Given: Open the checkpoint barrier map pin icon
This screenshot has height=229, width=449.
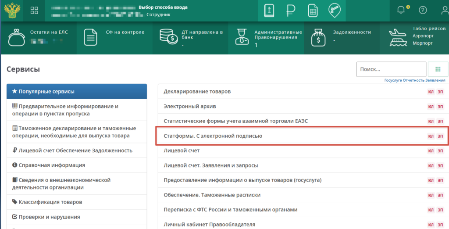Looking at the screenshot, I should coord(335,11).
